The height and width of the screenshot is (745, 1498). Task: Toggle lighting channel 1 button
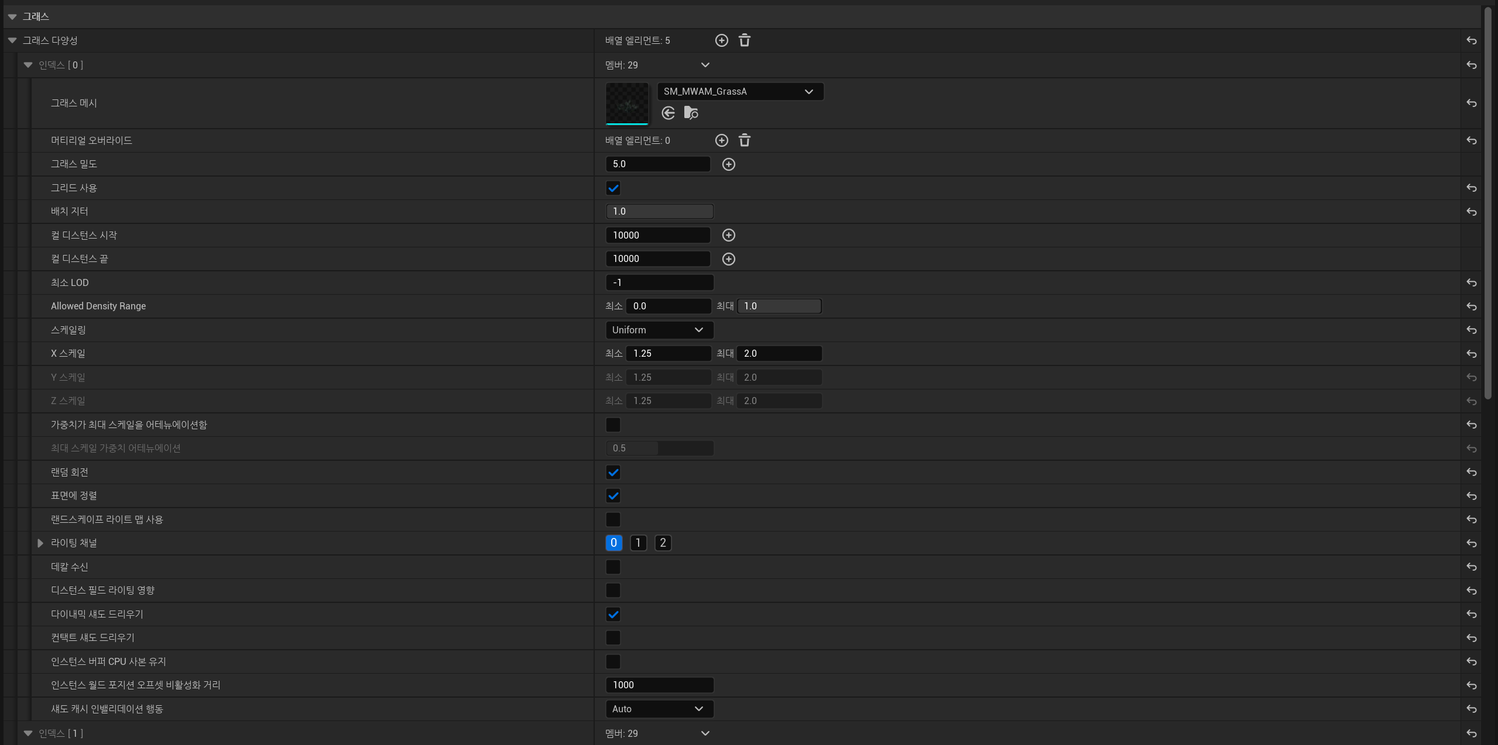coord(638,543)
